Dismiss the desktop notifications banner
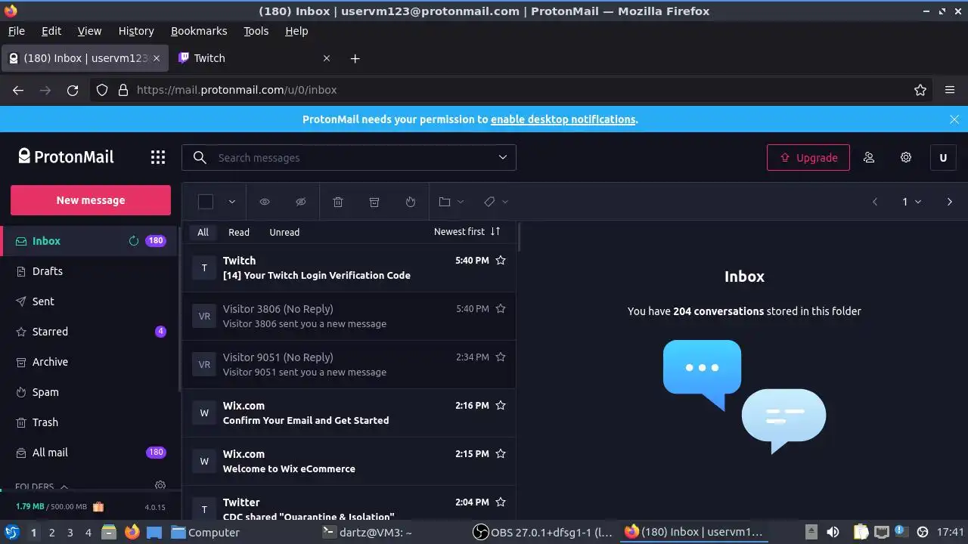Viewport: 968px width, 544px height. tap(954, 119)
